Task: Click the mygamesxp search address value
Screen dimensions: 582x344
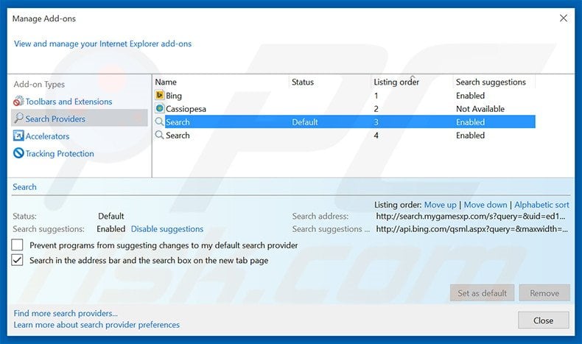Action: (471, 216)
